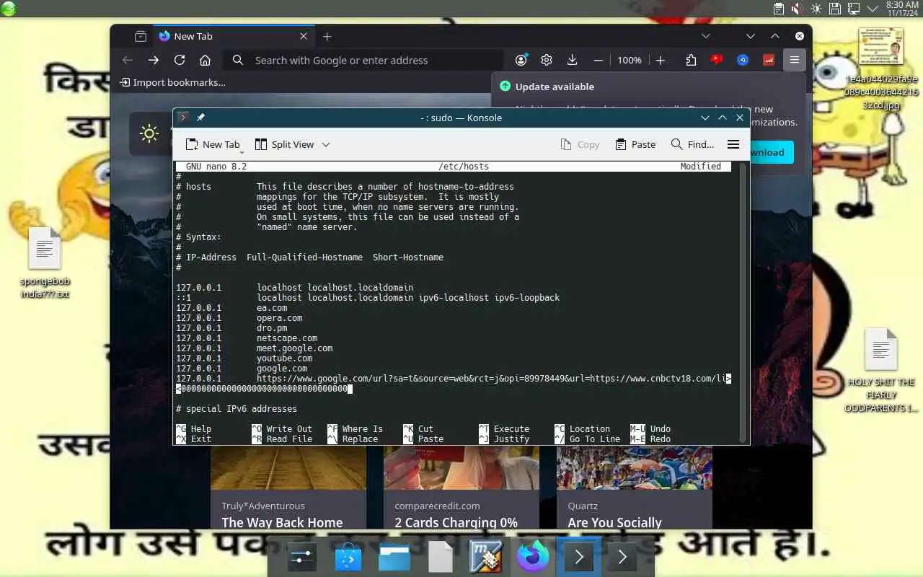Open the floppy disk tray icon
The image size is (923, 577).
pyautogui.click(x=835, y=9)
